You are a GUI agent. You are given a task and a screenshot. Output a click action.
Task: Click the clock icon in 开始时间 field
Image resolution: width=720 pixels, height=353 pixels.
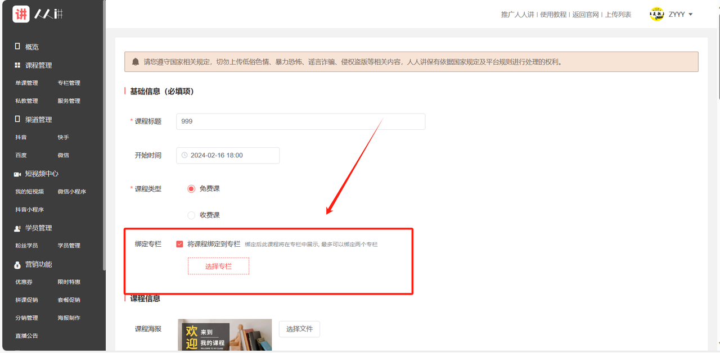point(184,155)
